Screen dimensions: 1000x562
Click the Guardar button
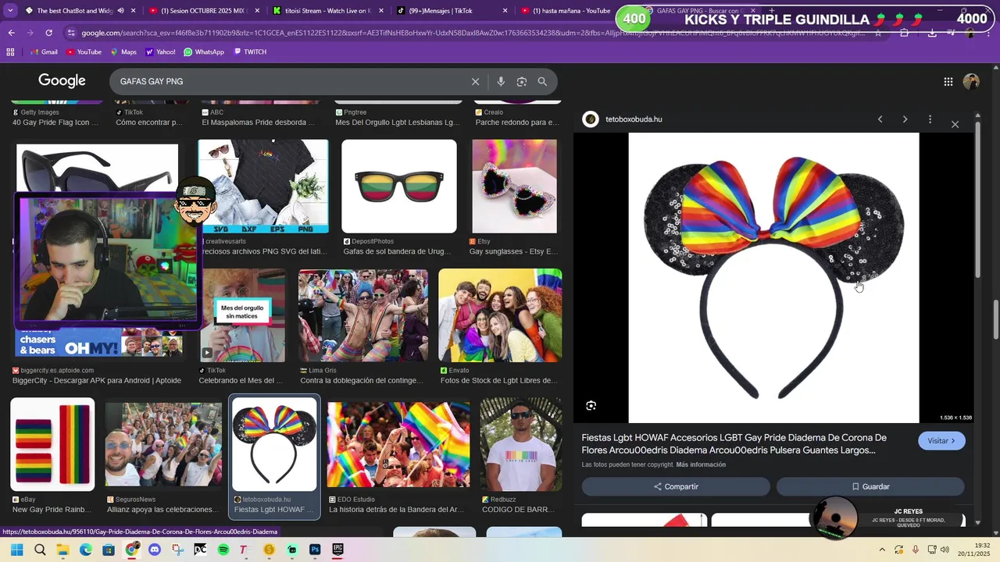coord(870,486)
